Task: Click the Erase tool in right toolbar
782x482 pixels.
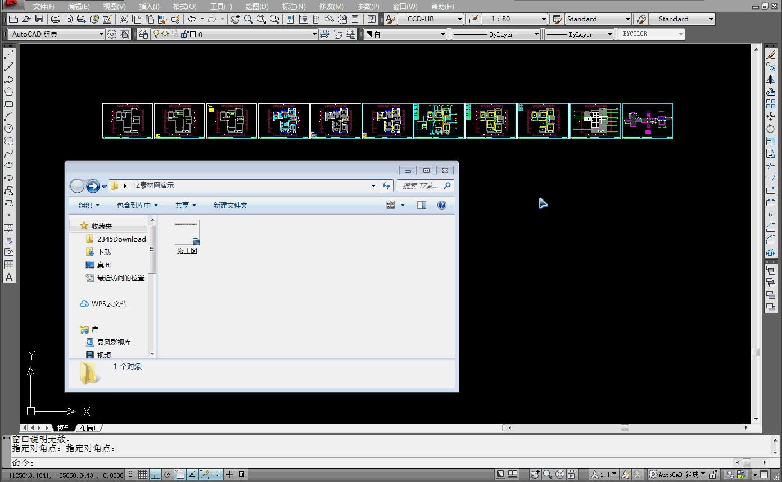Action: [x=771, y=55]
